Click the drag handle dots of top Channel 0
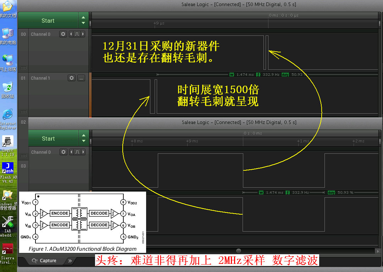The image size is (383, 272). tap(23, 68)
